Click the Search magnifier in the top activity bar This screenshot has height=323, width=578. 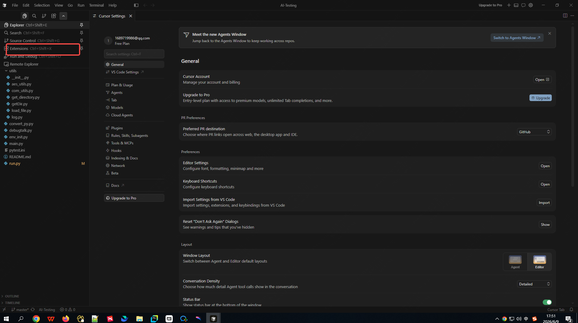tap(34, 16)
